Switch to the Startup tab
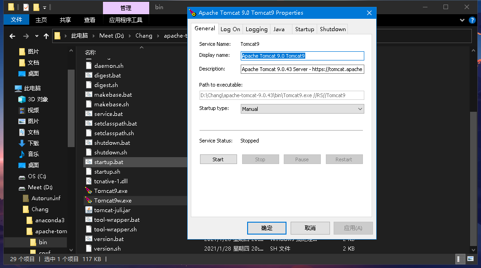This screenshot has height=268, width=481. click(305, 29)
